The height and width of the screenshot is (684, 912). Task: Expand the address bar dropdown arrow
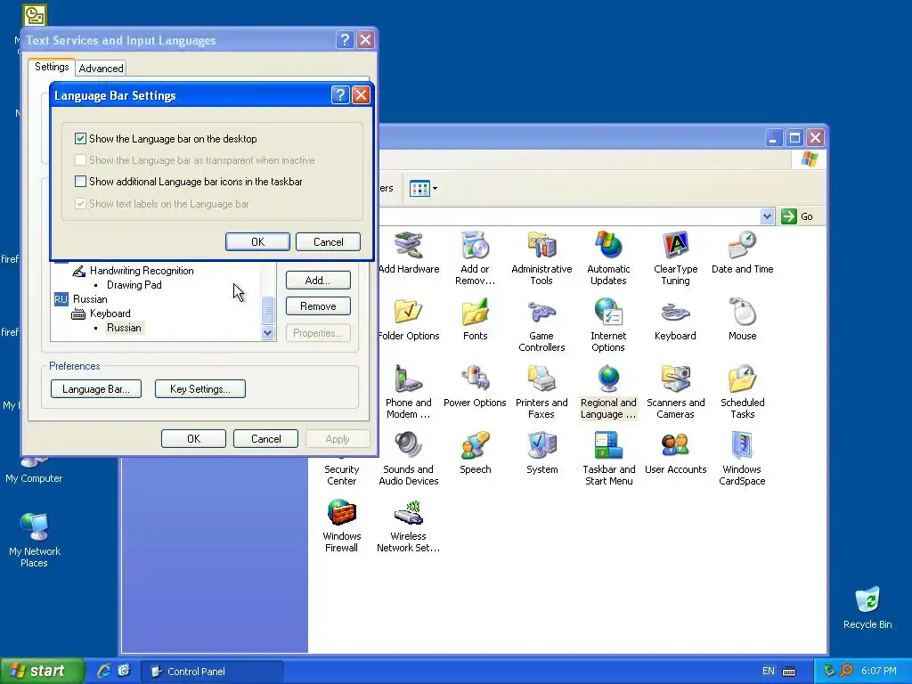point(767,216)
